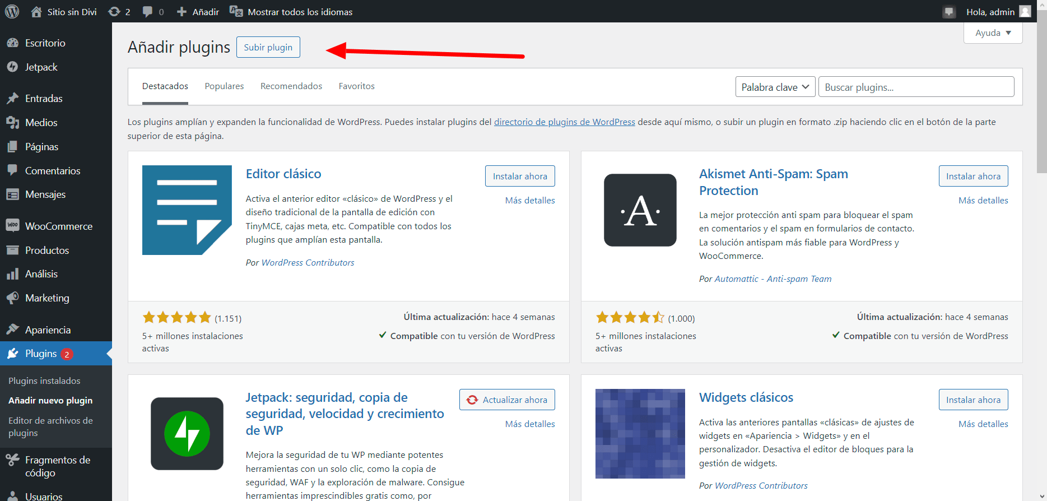The height and width of the screenshot is (501, 1047).
Task: Click the Hola, admin account text
Action: pyautogui.click(x=990, y=12)
